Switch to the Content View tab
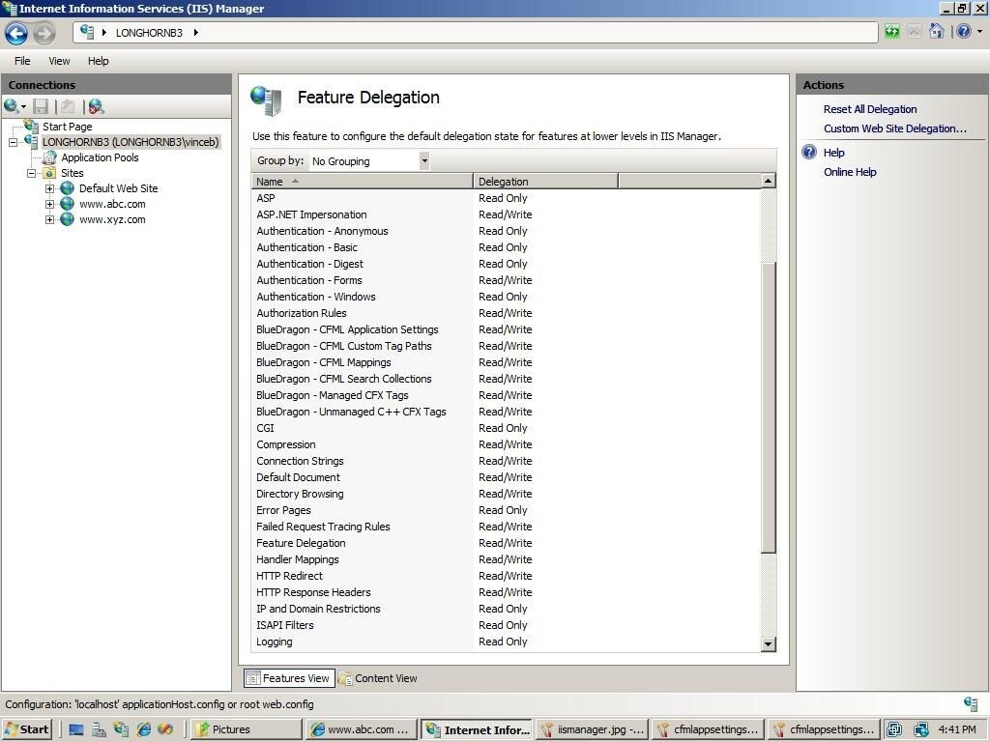Viewport: 990px width, 742px height. click(378, 678)
